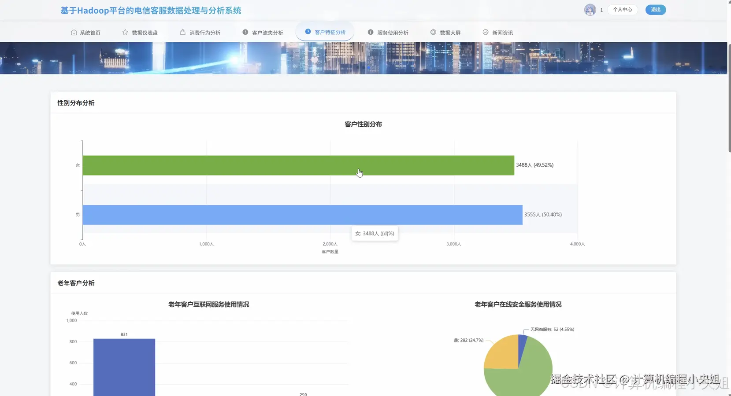Click the pie label "无网络服务: 52 (4.55%)"
Screen dimensions: 731x396
click(x=552, y=329)
